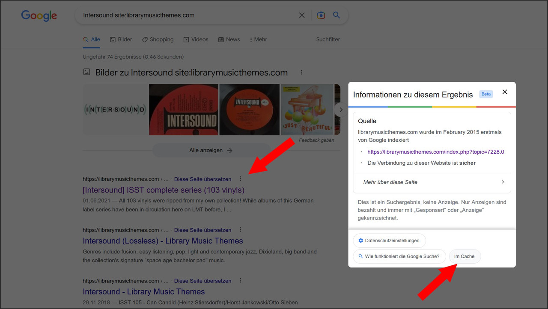Screen dimensions: 548x309
Task: Click the Quelle heading text
Action: pos(367,121)
